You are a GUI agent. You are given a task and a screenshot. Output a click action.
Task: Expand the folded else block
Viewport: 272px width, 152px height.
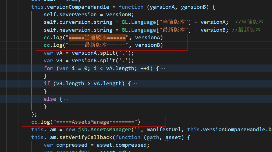click(66, 99)
